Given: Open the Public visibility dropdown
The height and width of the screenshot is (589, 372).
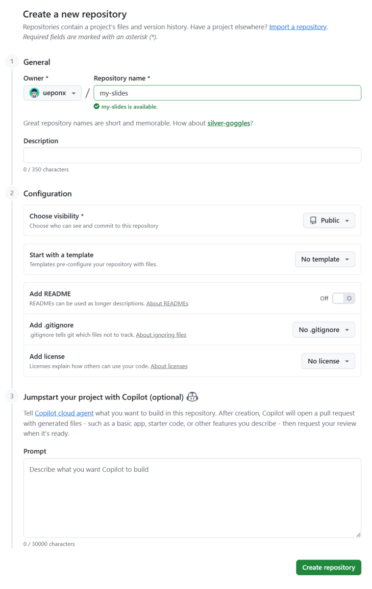Looking at the screenshot, I should (329, 221).
